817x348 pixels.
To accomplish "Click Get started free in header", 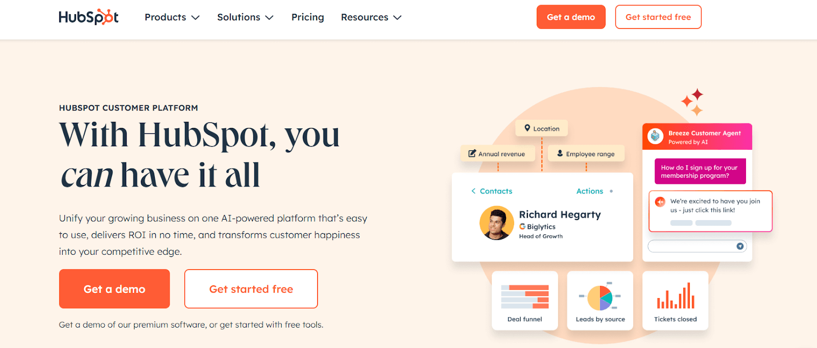I will 658,17.
